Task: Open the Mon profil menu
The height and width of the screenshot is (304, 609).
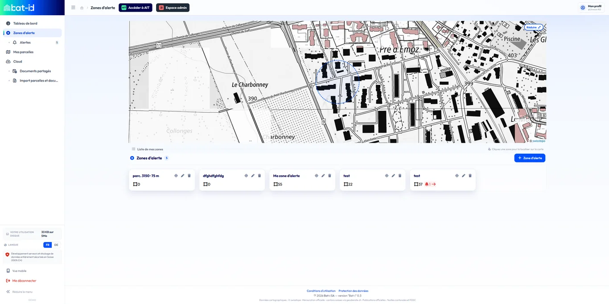Action: (591, 8)
